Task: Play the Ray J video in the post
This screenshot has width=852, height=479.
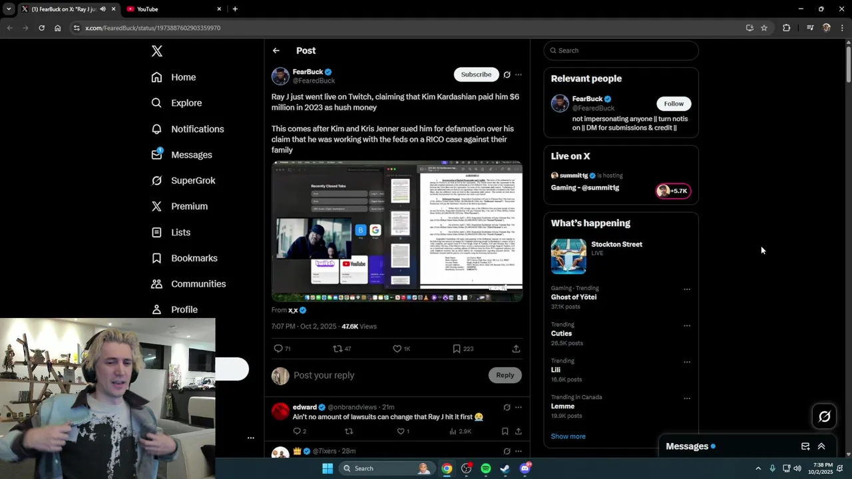Action: [x=397, y=231]
